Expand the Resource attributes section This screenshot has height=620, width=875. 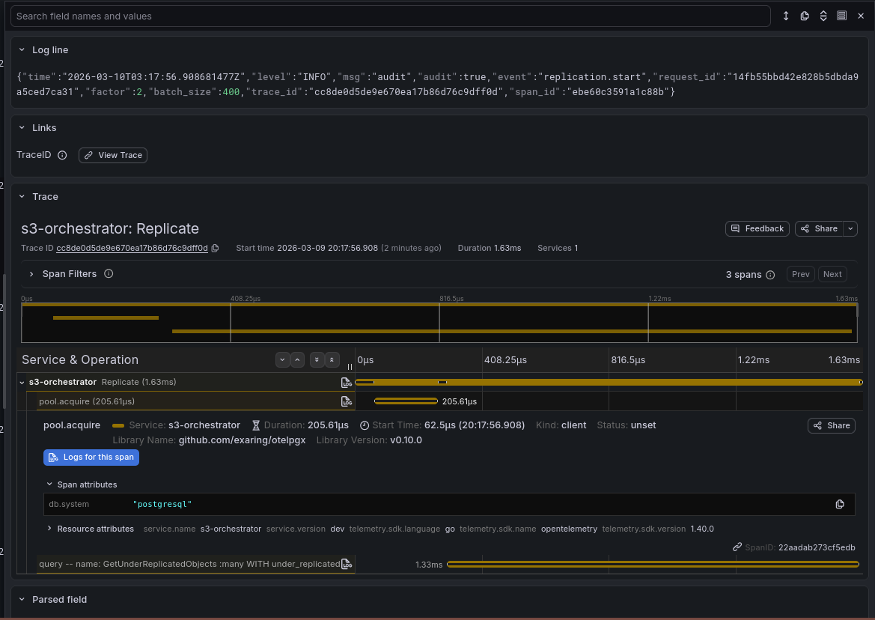(x=49, y=529)
